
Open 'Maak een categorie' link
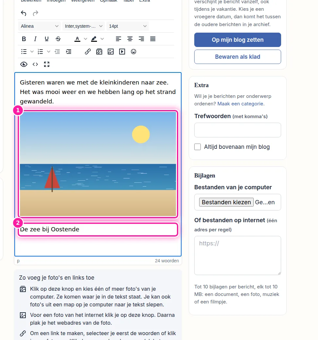(241, 104)
